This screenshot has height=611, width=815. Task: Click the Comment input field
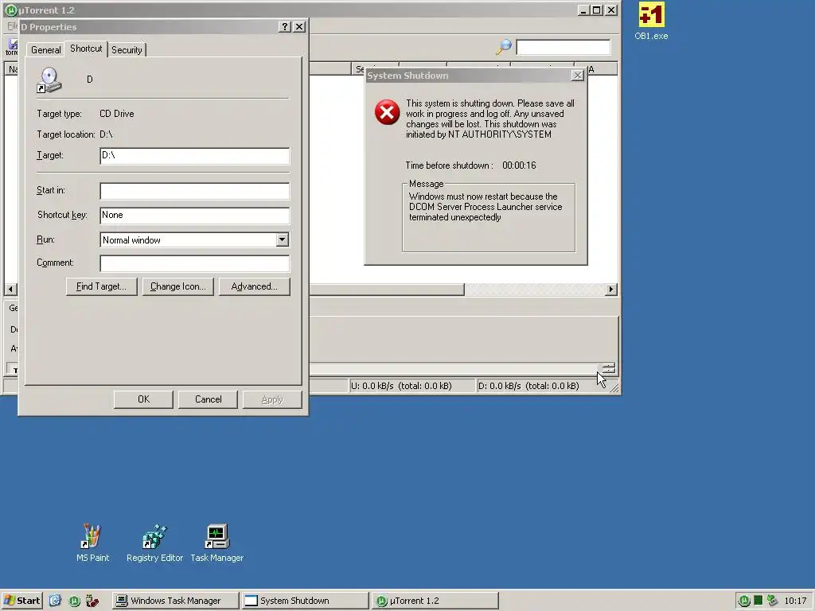tap(194, 263)
